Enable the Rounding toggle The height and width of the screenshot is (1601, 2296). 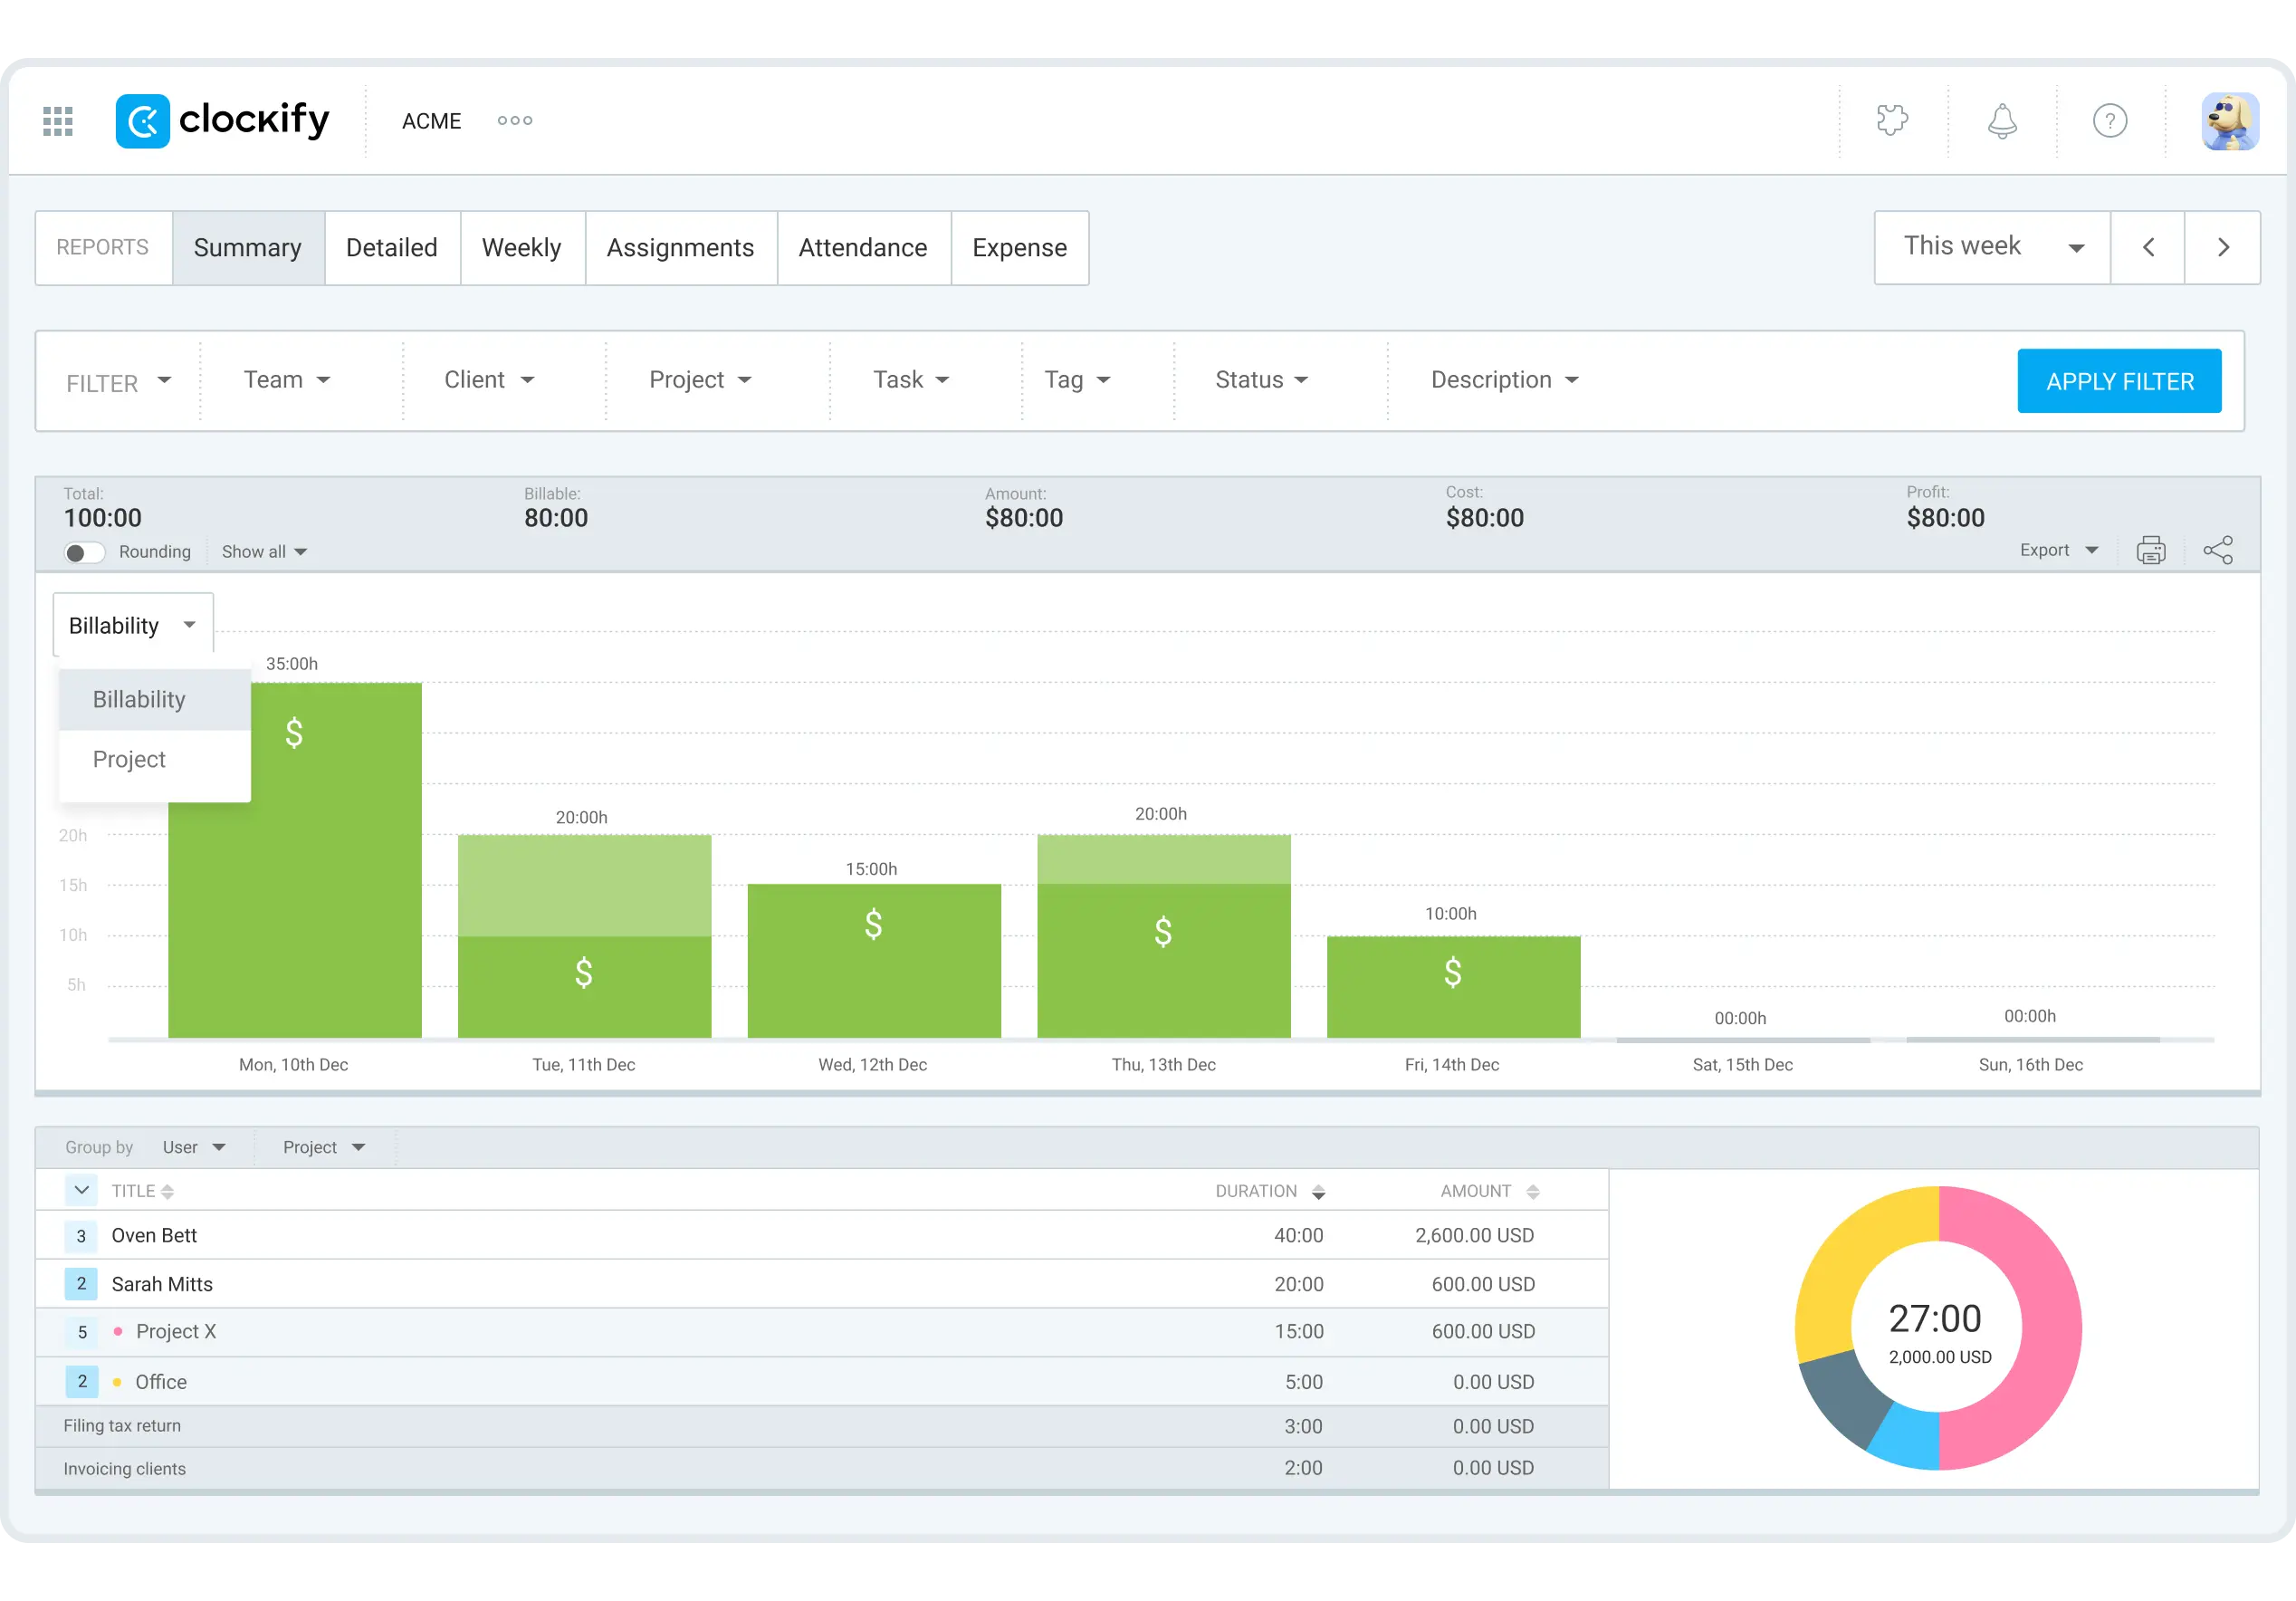point(84,551)
